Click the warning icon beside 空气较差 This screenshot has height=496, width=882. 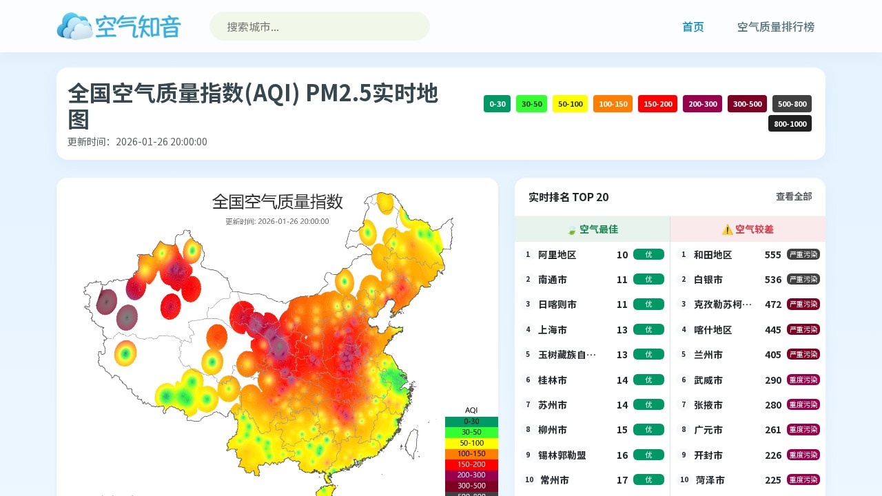click(x=727, y=229)
